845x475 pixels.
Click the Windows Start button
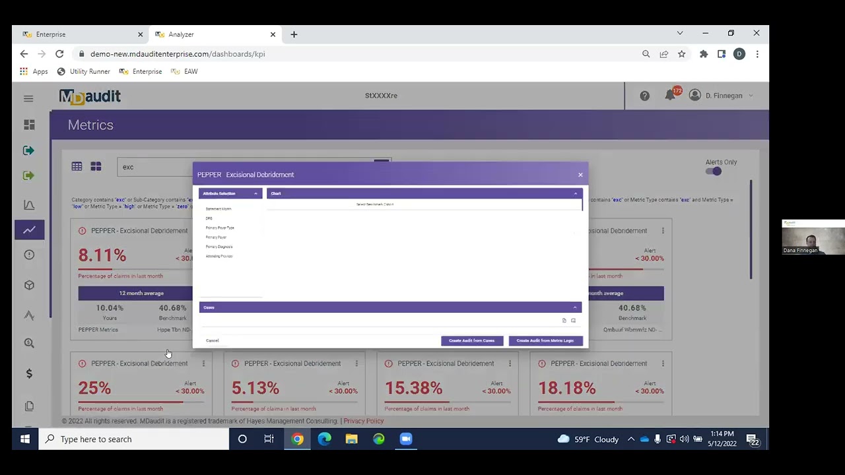(x=25, y=439)
